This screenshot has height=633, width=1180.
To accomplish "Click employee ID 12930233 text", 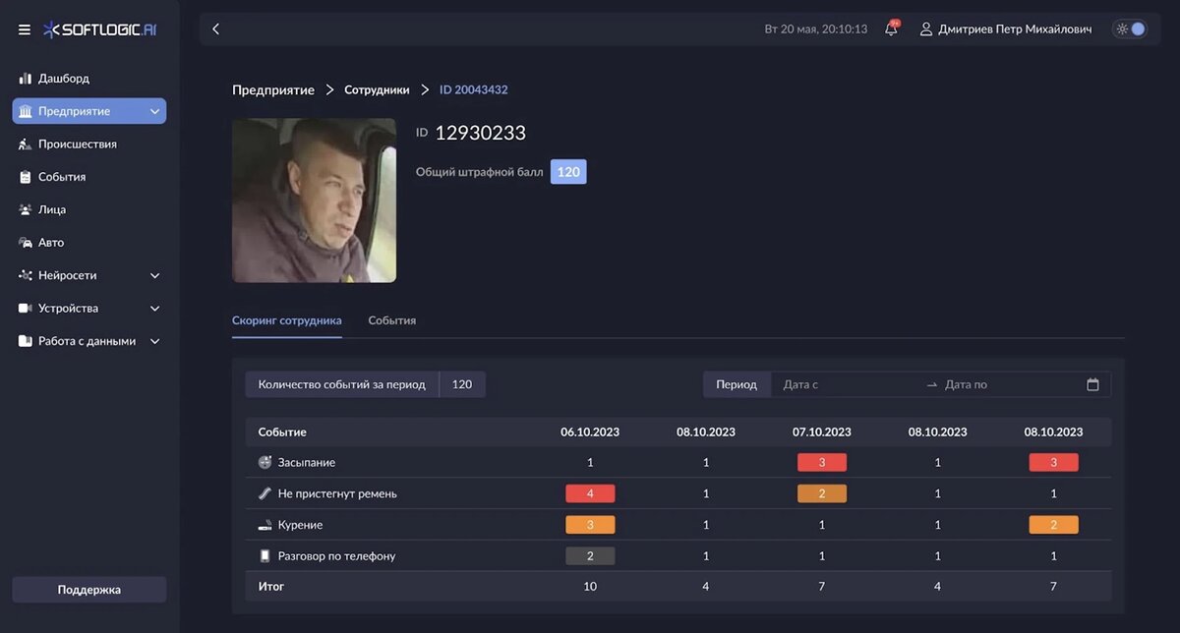I will (480, 133).
